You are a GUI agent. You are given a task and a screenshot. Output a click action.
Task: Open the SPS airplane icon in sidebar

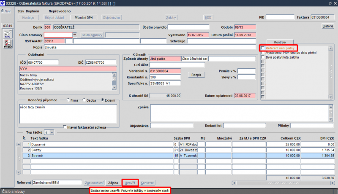pos(8,34)
